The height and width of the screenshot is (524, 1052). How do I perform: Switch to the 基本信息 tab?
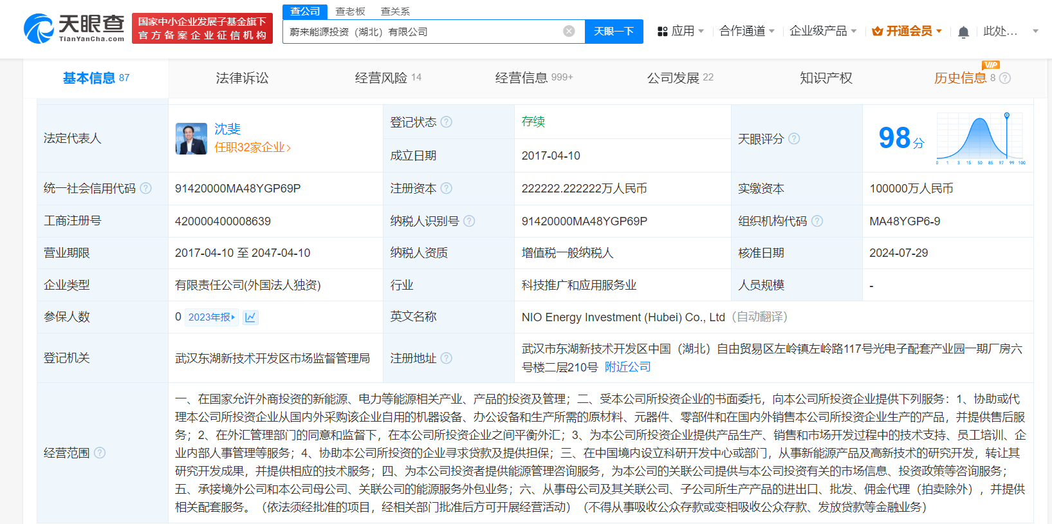96,78
